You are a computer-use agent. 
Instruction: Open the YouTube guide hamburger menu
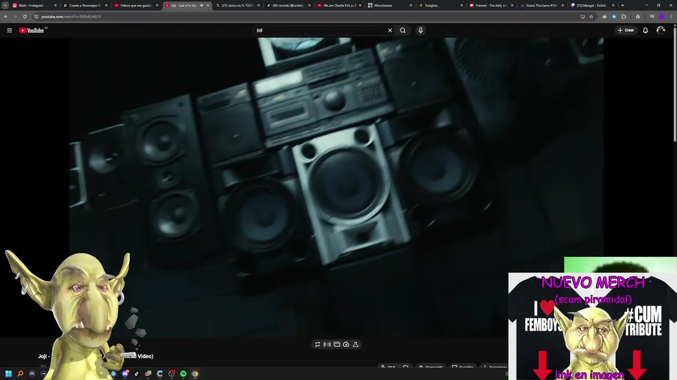click(x=10, y=30)
